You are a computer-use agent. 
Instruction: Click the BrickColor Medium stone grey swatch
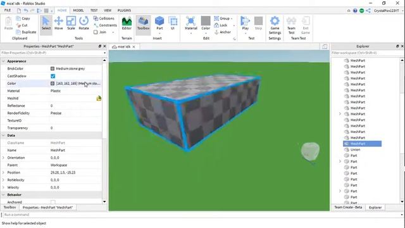[x=53, y=68]
